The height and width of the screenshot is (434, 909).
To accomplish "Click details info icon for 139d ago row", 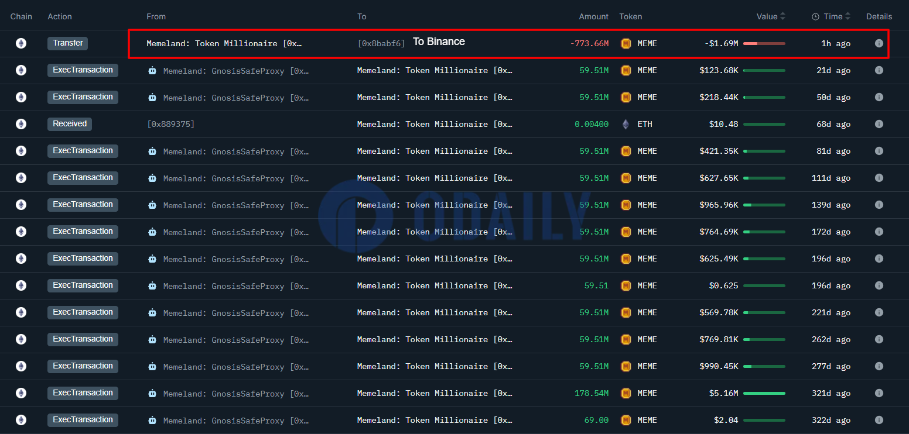I will coord(879,205).
